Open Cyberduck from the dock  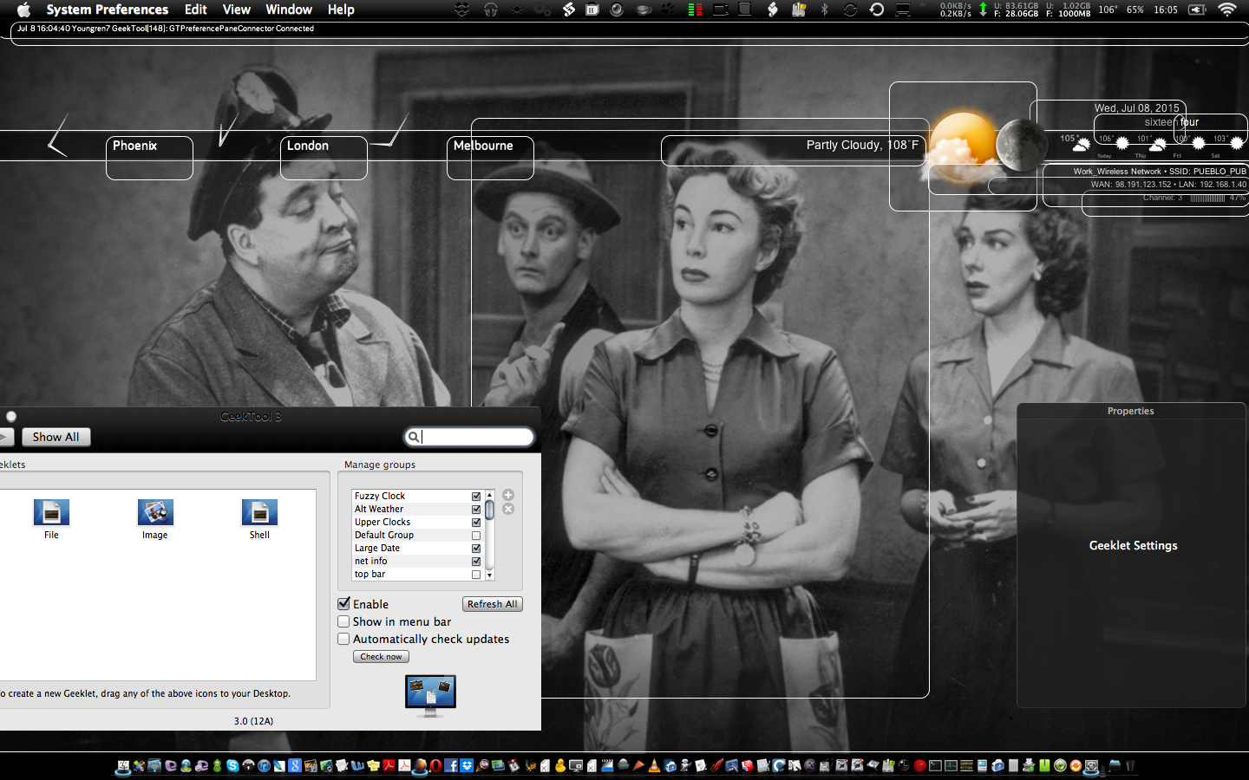(559, 765)
